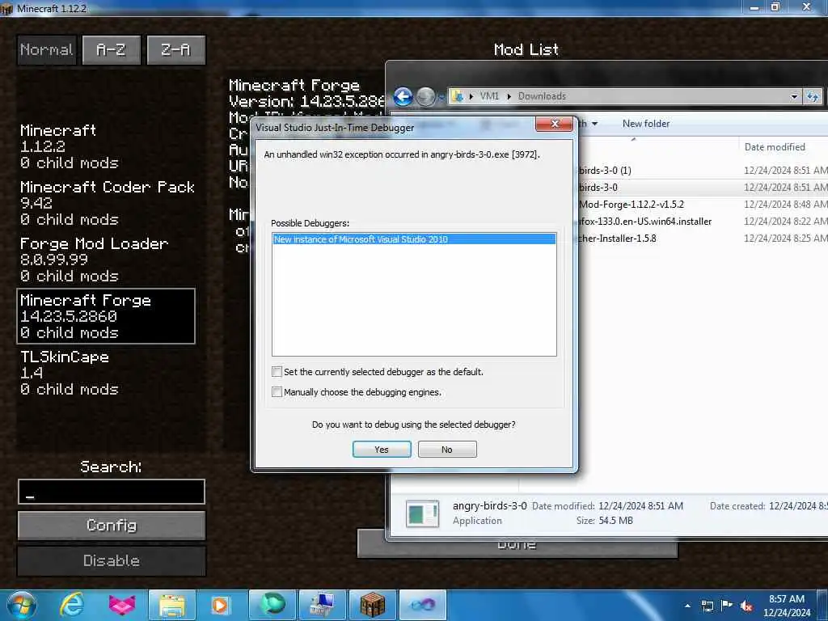The height and width of the screenshot is (621, 828).
Task: Click Explorer's forward navigation arrow
Action: click(425, 97)
